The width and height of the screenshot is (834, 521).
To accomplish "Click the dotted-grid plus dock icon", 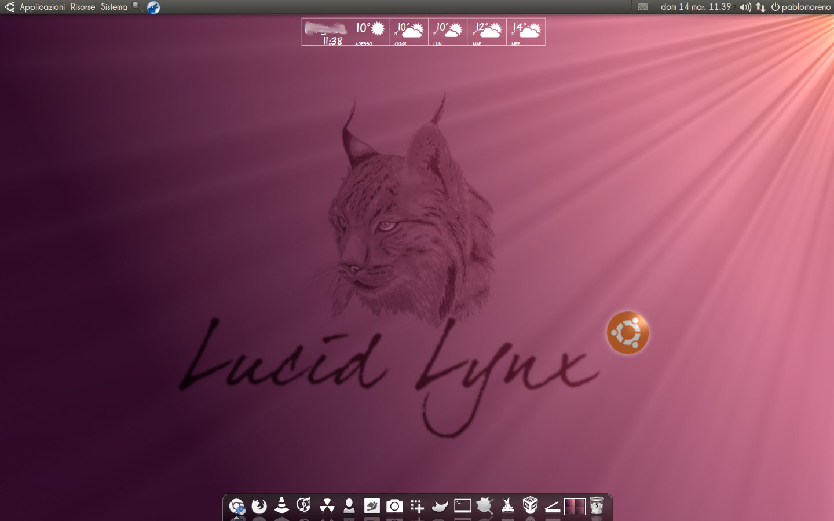I will point(417,507).
